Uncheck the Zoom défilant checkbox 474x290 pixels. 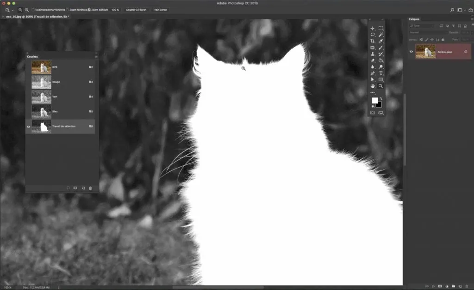pos(89,10)
